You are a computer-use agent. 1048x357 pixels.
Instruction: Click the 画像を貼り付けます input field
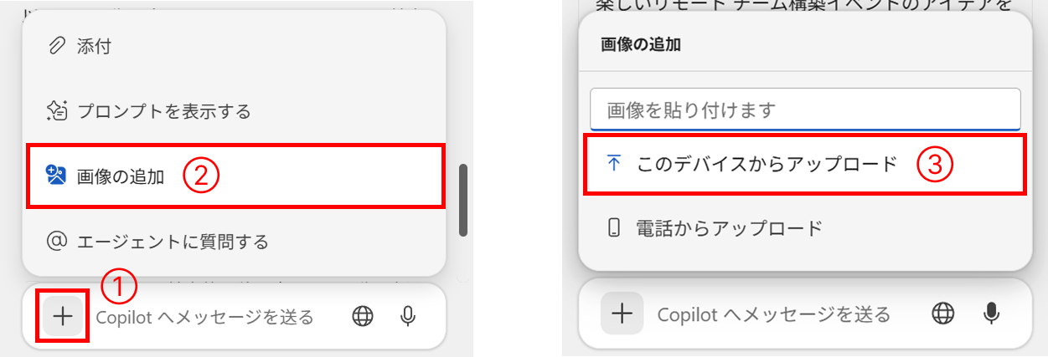click(805, 110)
